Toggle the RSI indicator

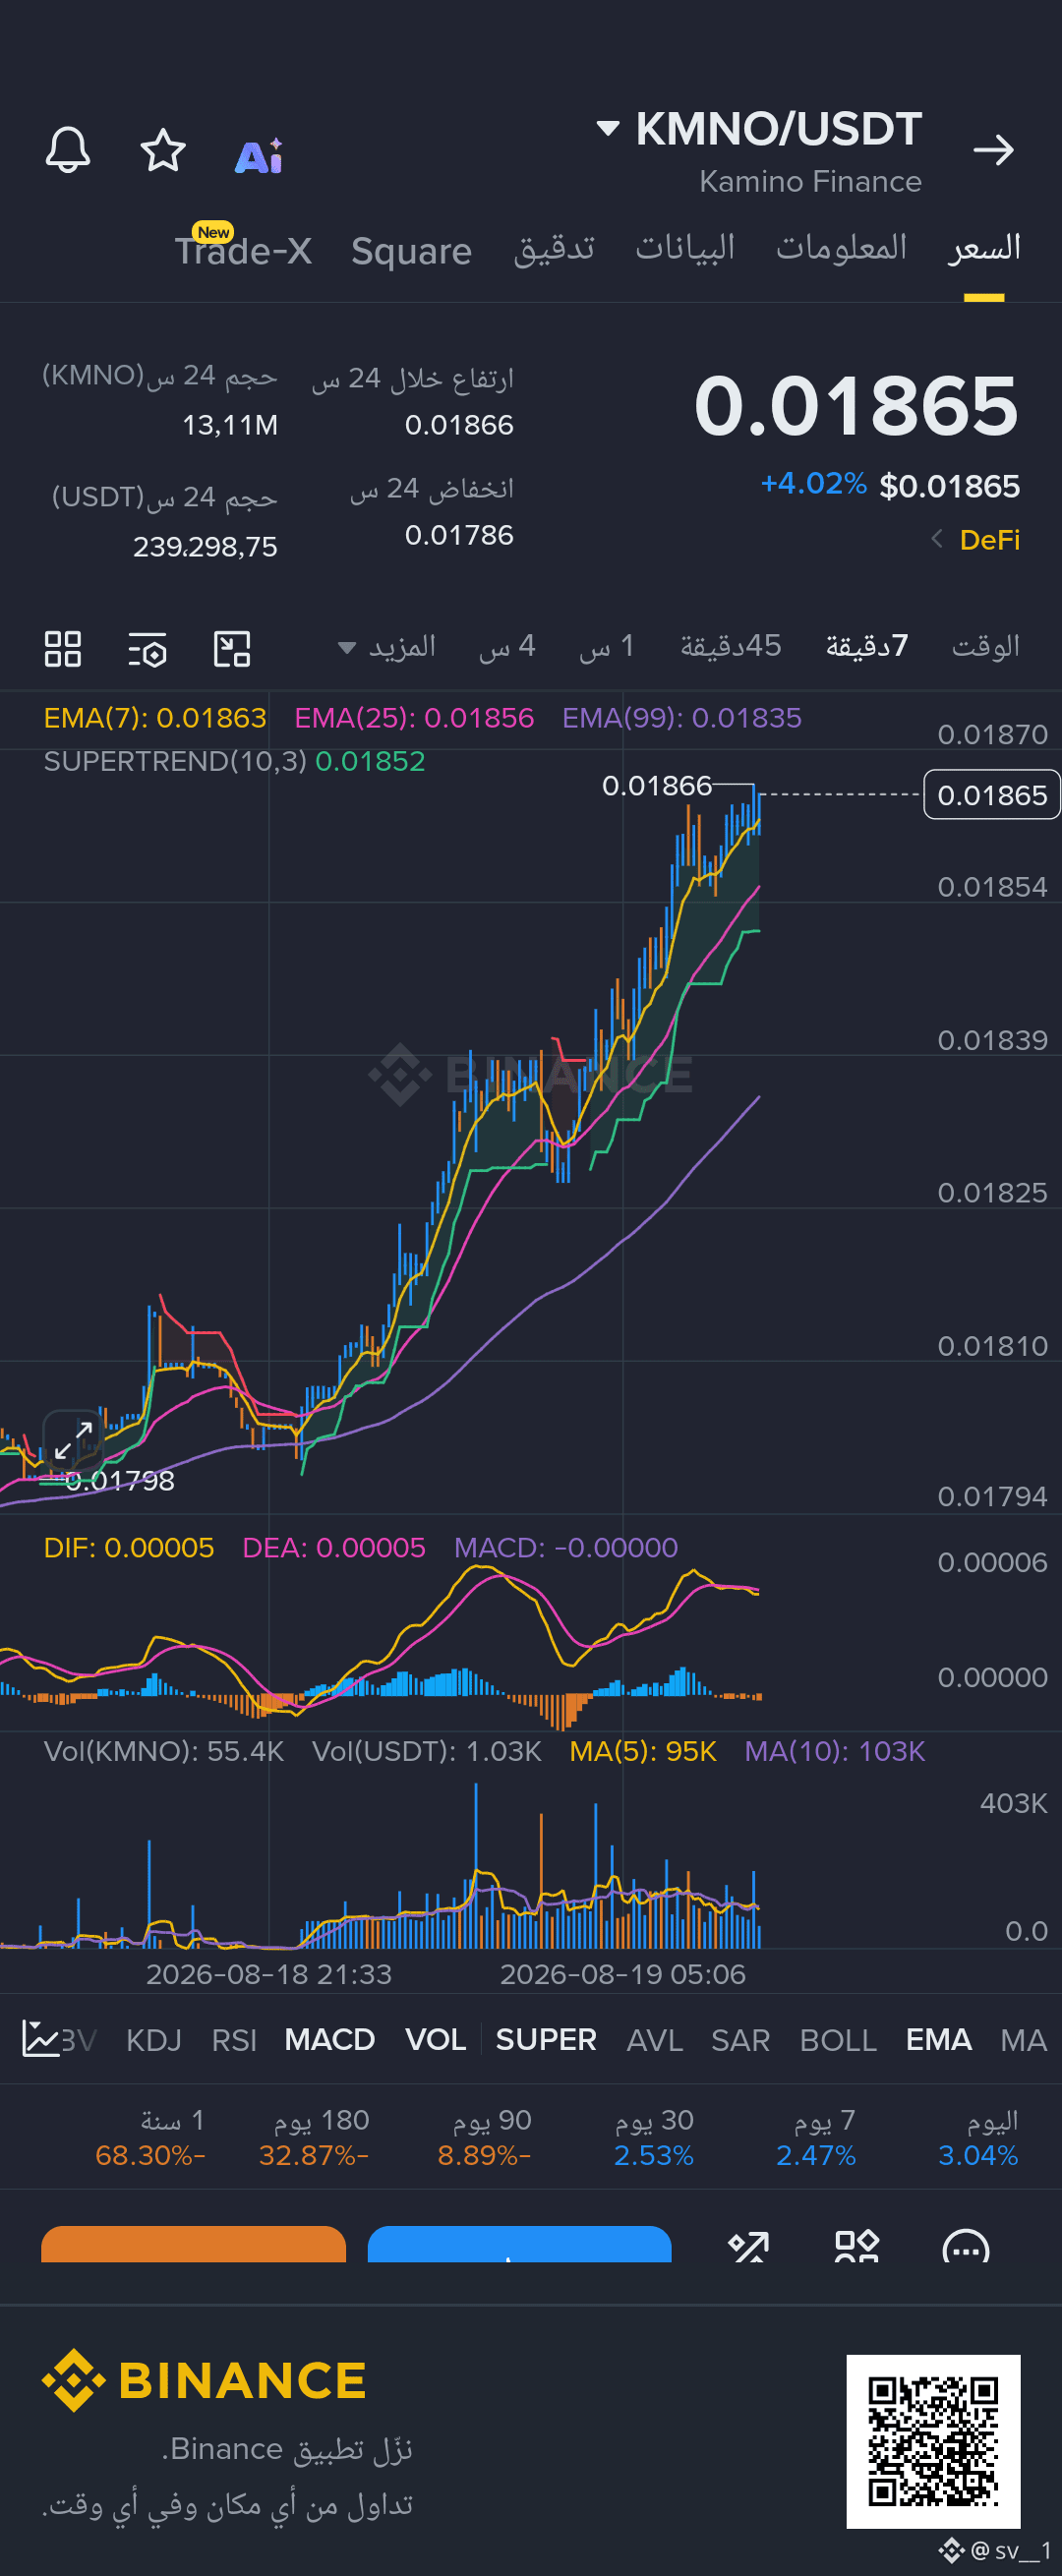coord(234,2040)
